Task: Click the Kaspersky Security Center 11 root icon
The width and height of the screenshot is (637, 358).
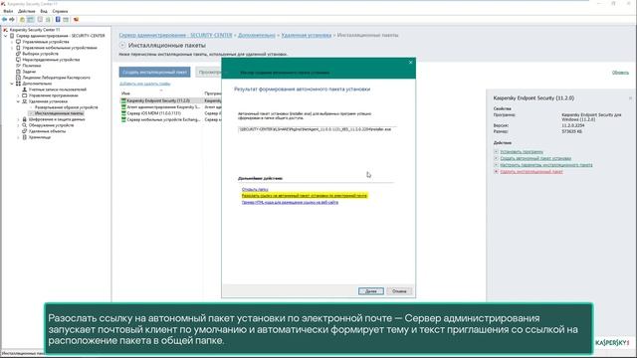Action: coord(5,30)
